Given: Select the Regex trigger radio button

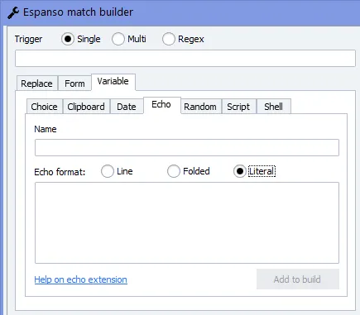Looking at the screenshot, I should coord(169,39).
